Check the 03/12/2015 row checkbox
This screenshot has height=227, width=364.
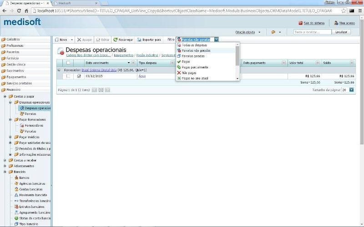click(x=68, y=76)
